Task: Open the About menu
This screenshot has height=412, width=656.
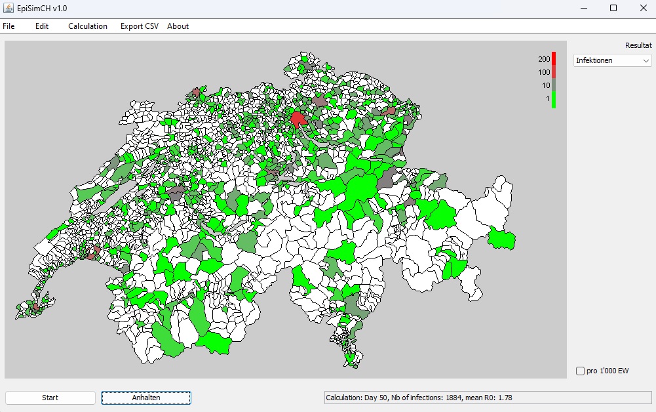Action: coord(178,26)
